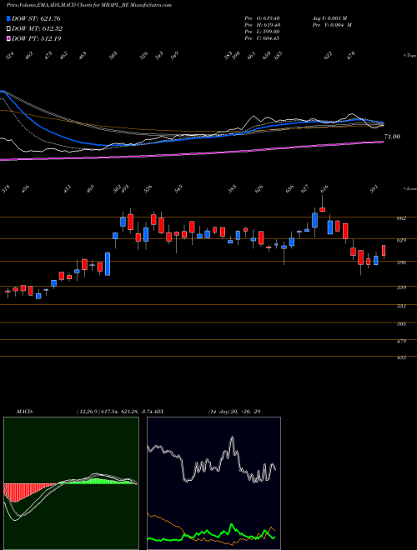Click the 'Pre H: 619.40' value
Viewport: 417px width, 550px height.
click(262, 25)
